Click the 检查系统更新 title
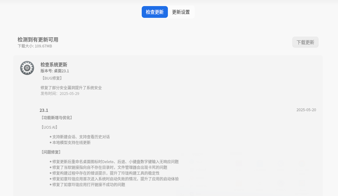The height and width of the screenshot is (196, 338). pyautogui.click(x=54, y=65)
